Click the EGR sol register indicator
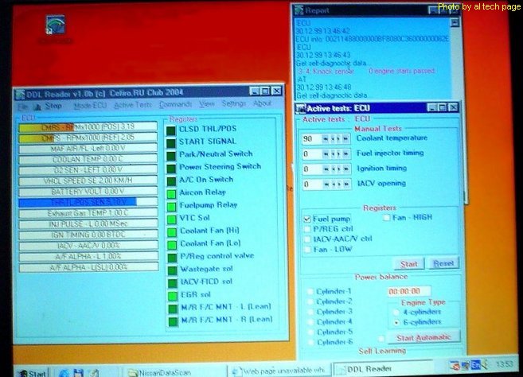Screen dimensions: 523x377 pos(171,294)
